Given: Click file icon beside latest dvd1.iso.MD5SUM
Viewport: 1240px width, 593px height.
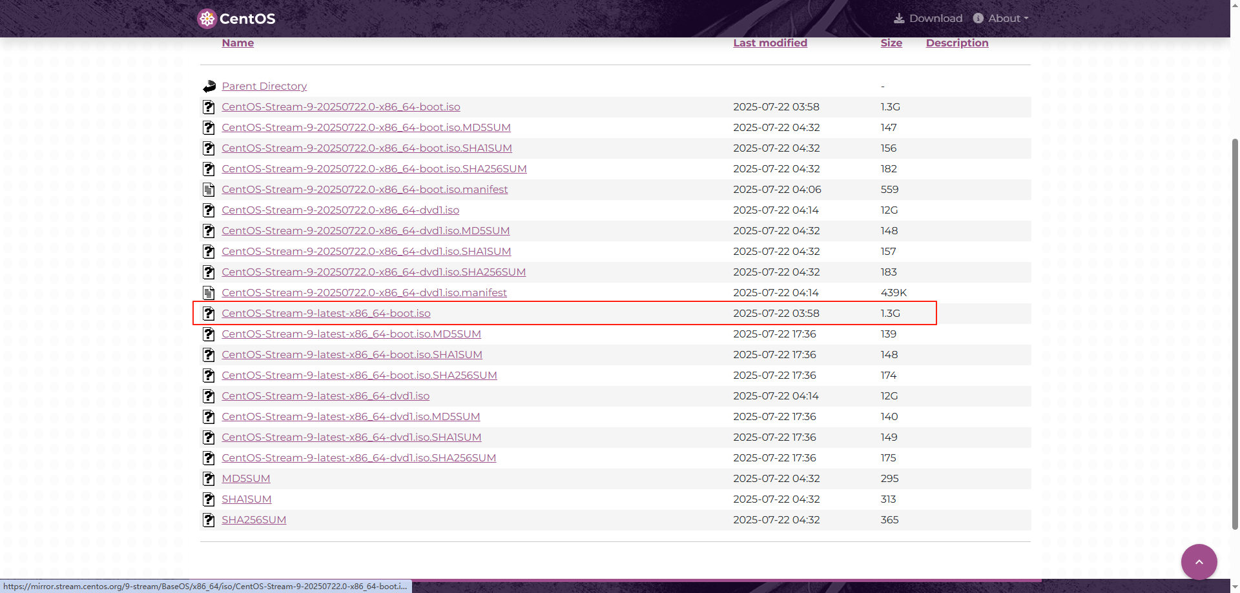Looking at the screenshot, I should click(209, 417).
